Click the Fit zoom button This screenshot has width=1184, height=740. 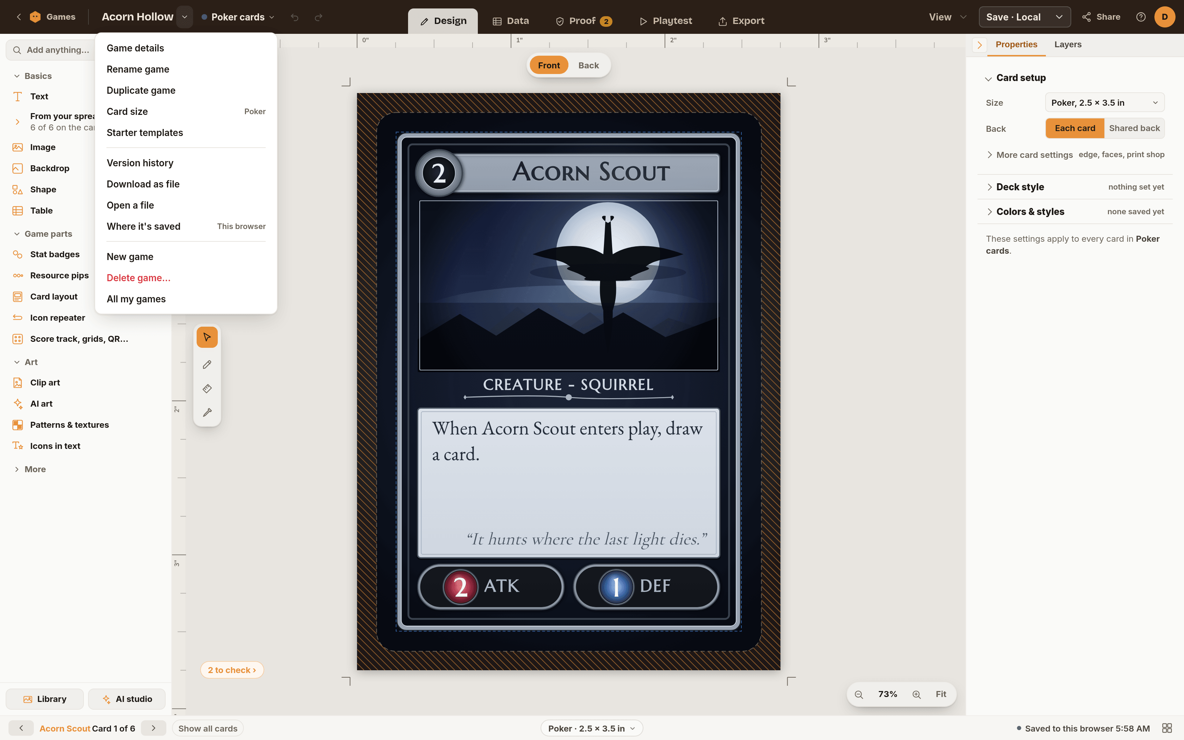(x=941, y=695)
